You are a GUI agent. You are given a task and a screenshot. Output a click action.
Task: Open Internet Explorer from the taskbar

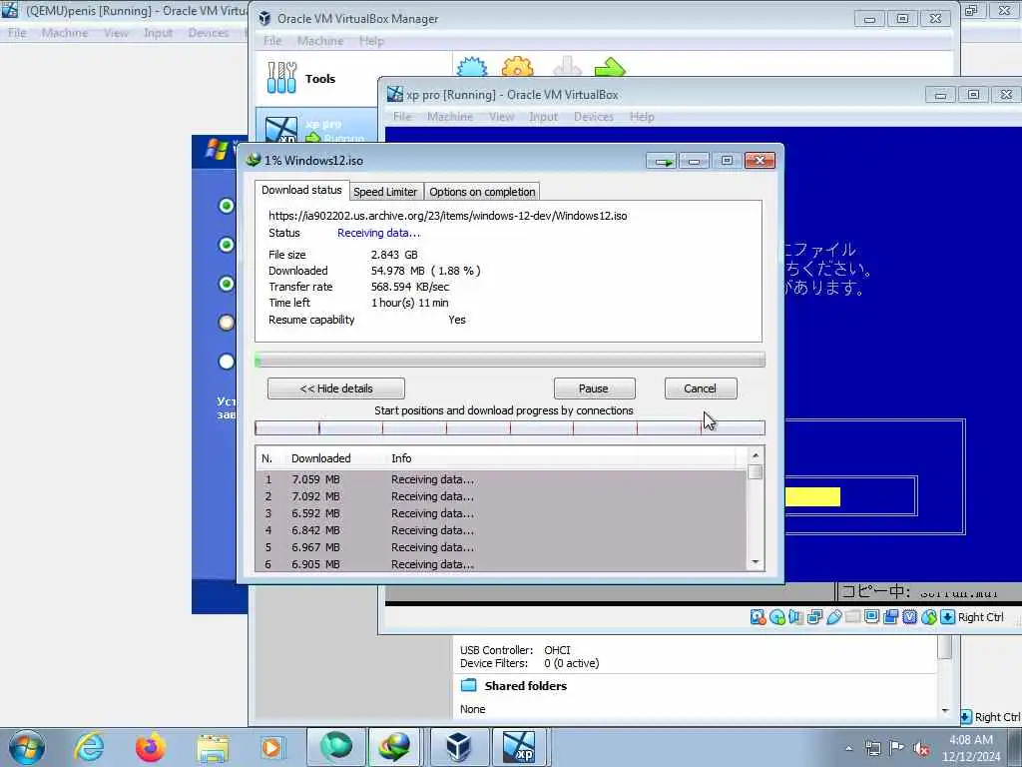pyautogui.click(x=89, y=747)
